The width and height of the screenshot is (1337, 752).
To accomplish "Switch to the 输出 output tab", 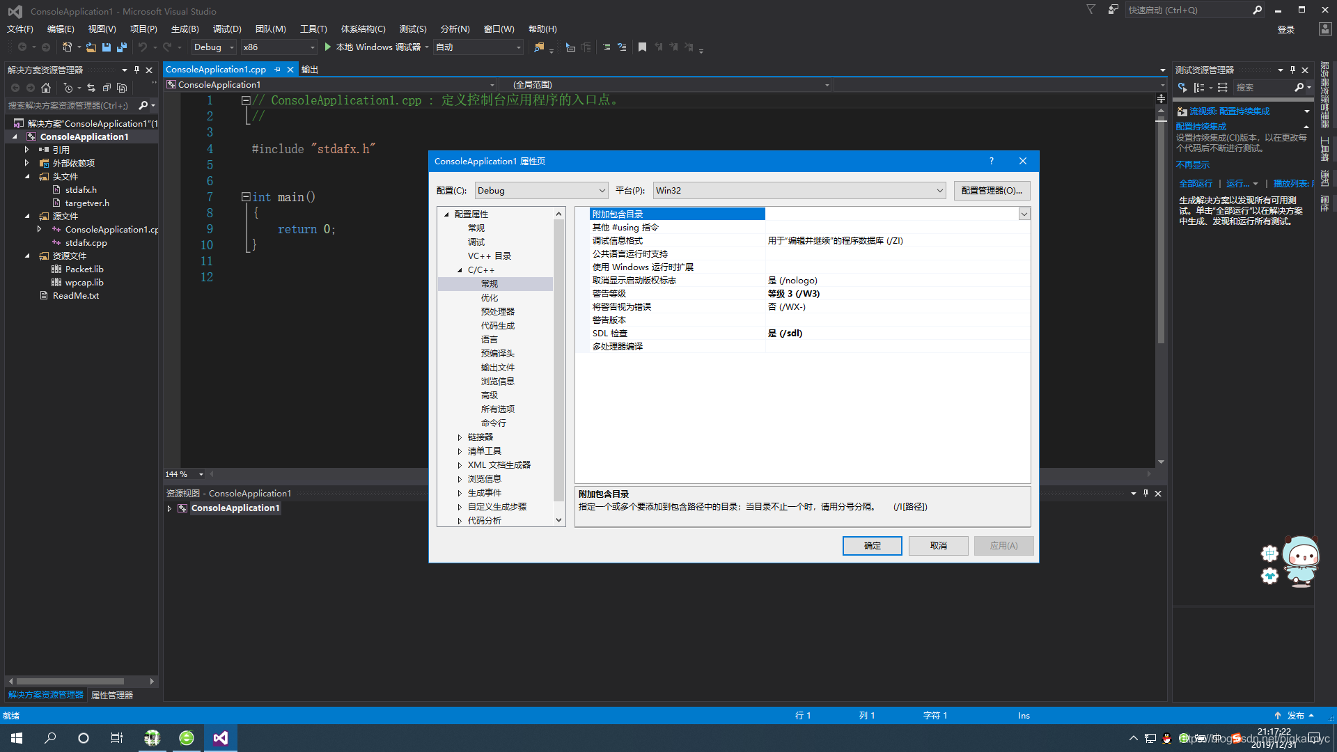I will 310,70.
